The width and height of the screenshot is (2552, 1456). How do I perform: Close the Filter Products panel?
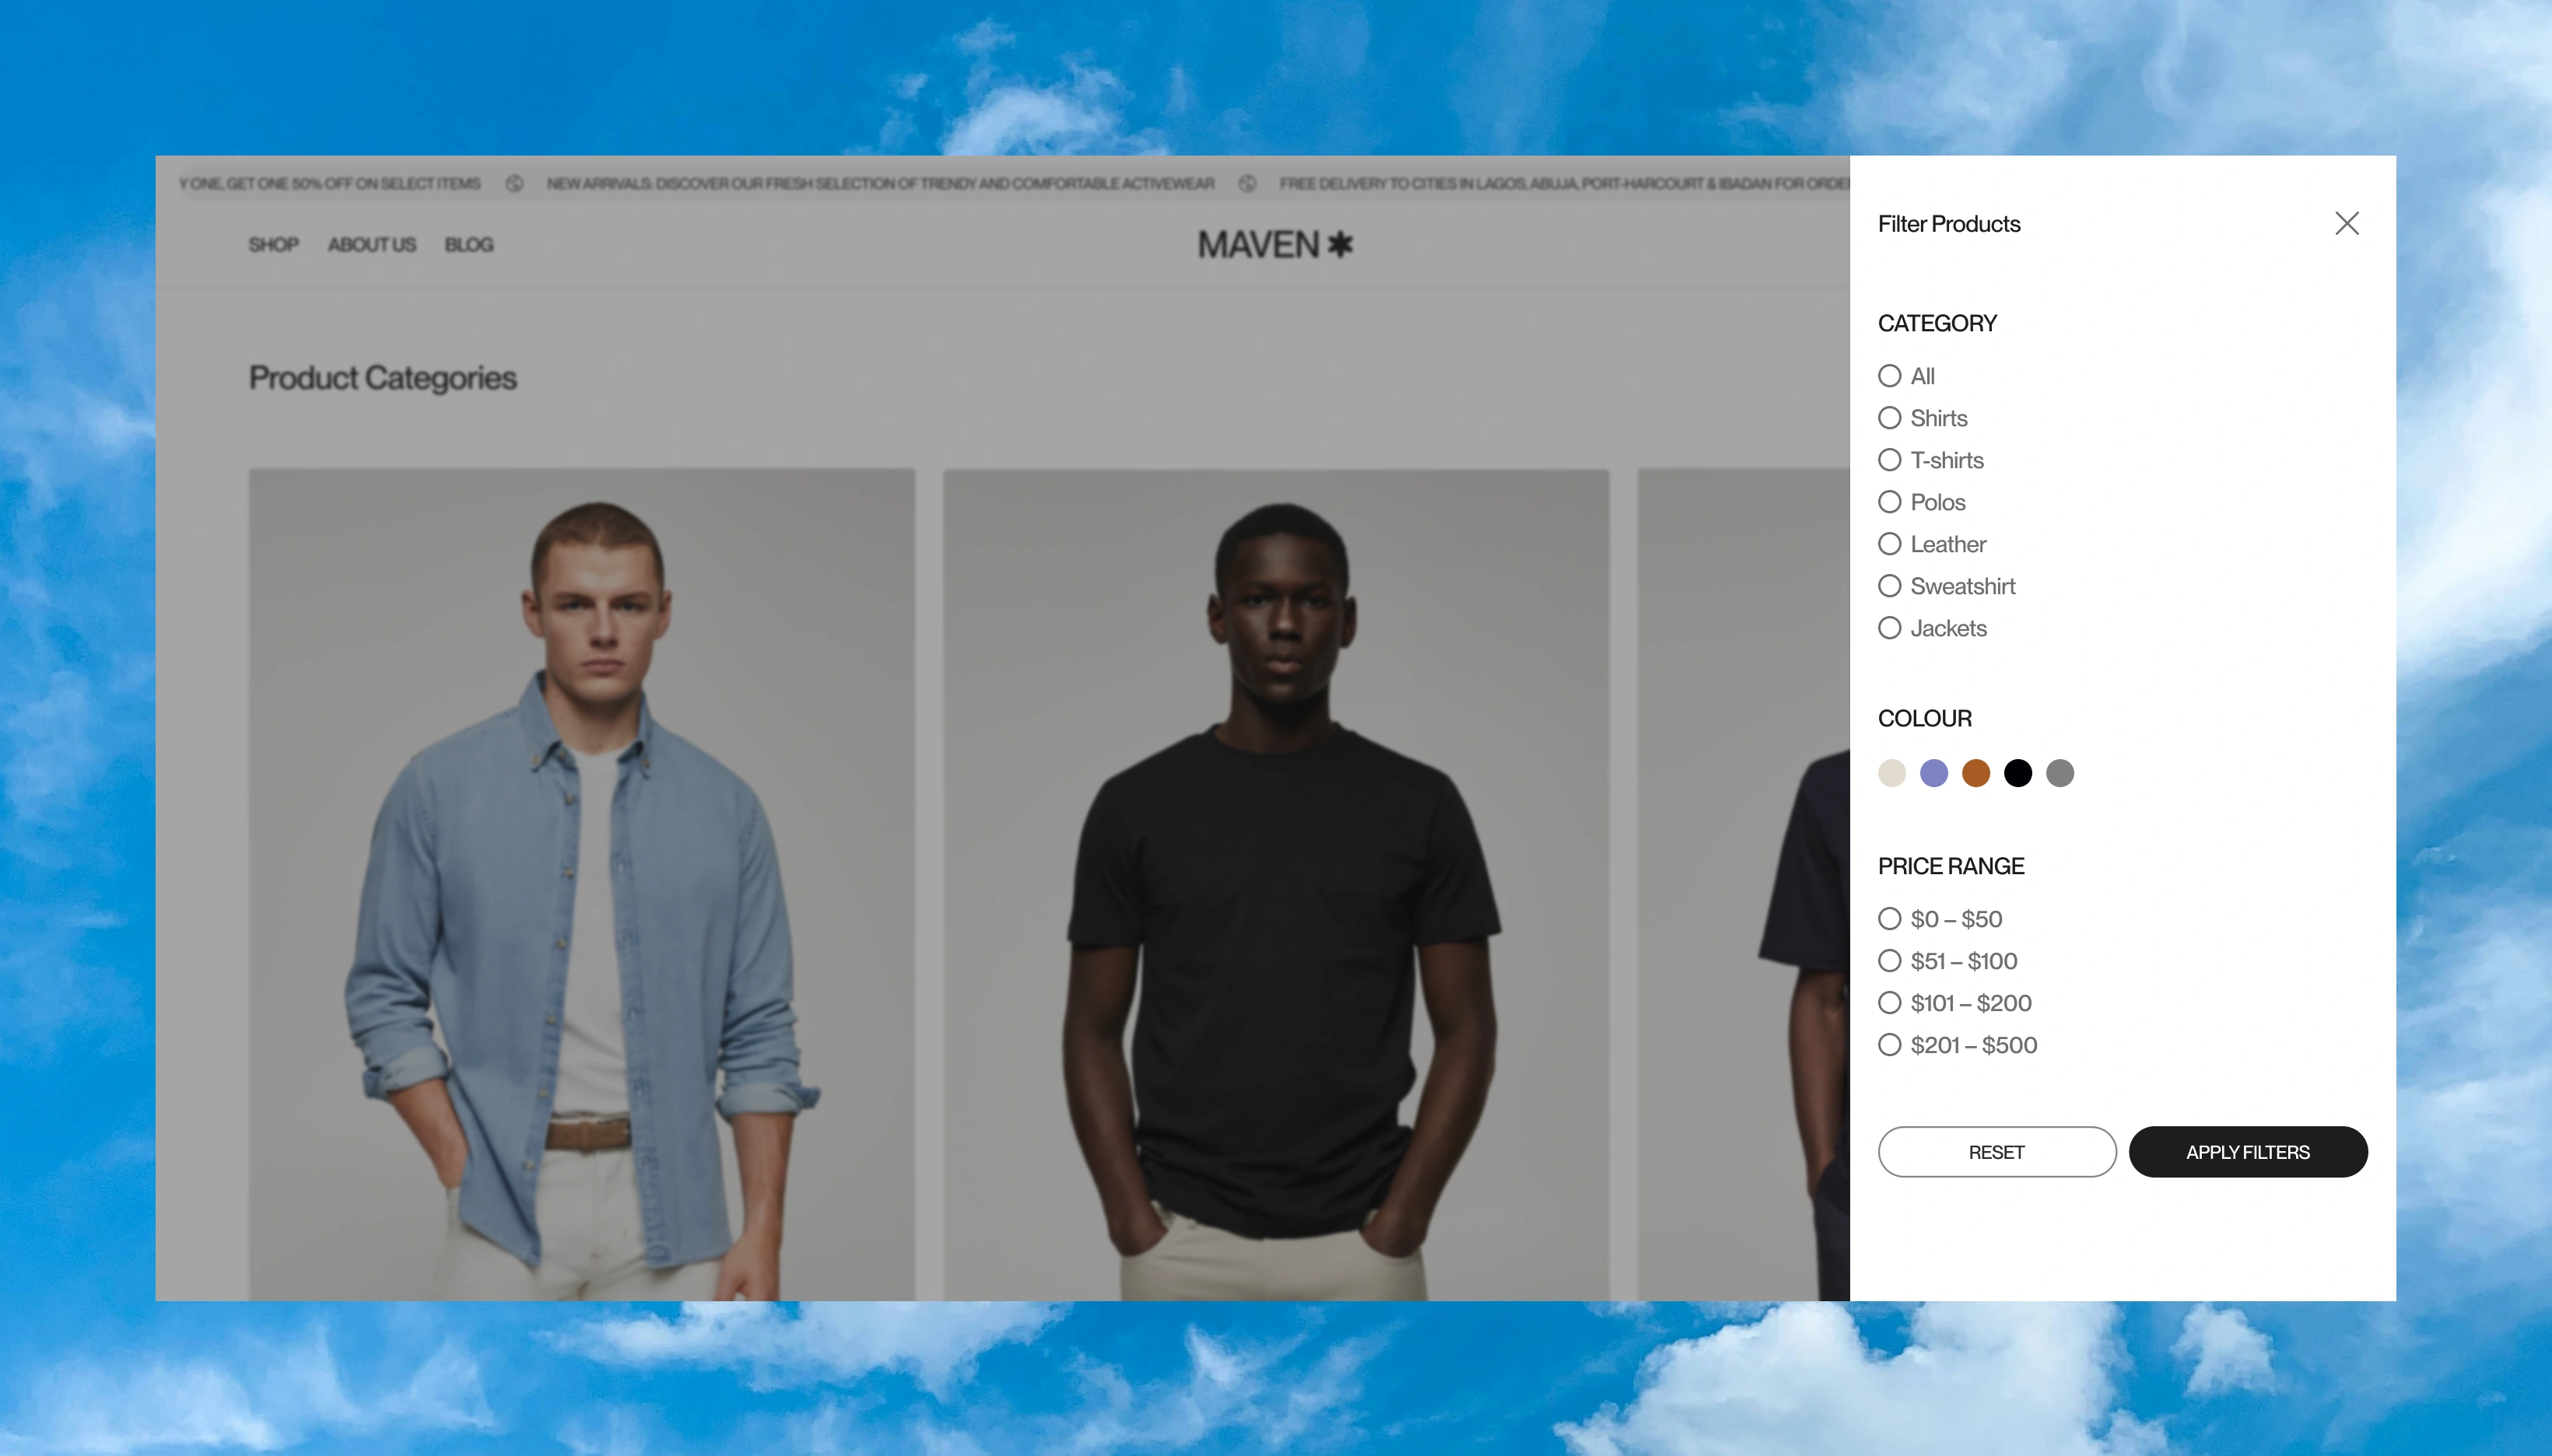point(2346,223)
